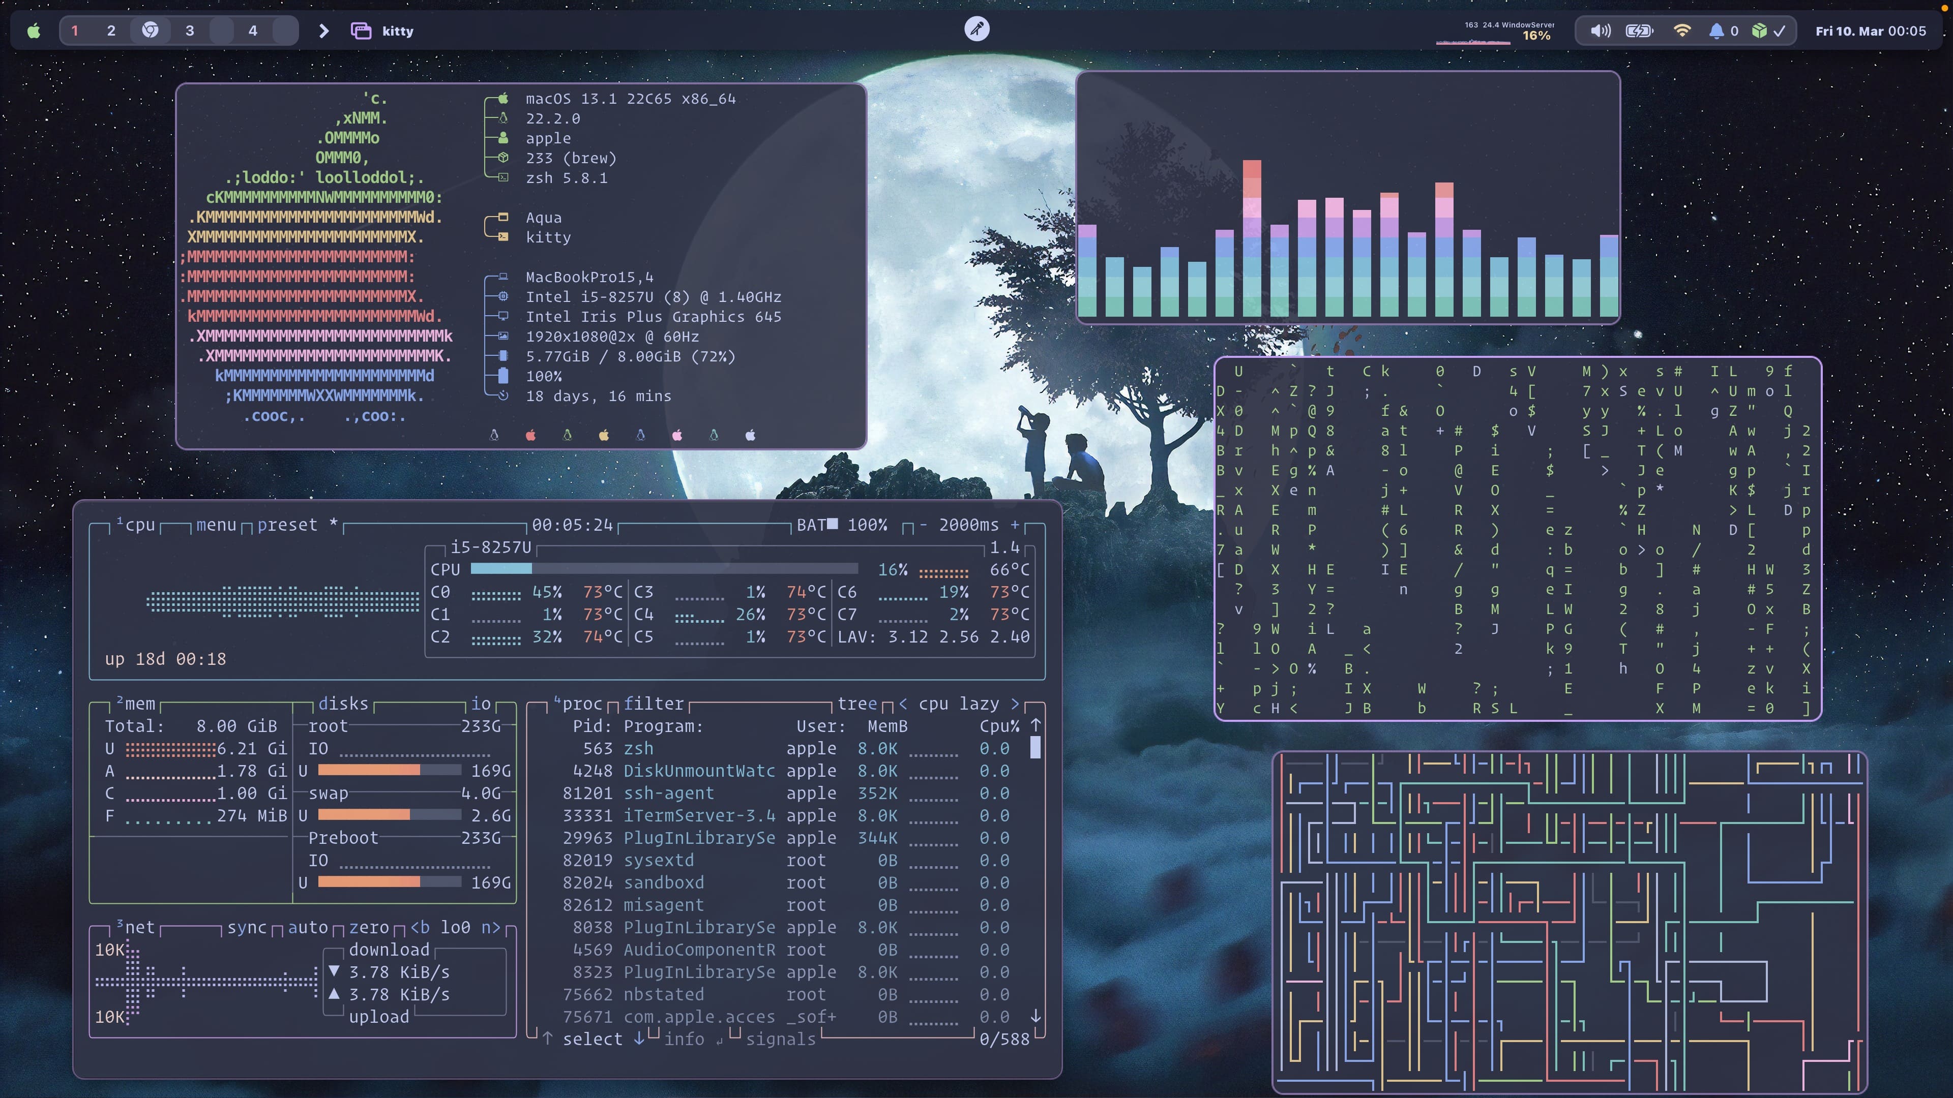Image resolution: width=1953 pixels, height=1098 pixels.
Task: Click the Apple logo in the bar
Action: pyautogui.click(x=34, y=31)
